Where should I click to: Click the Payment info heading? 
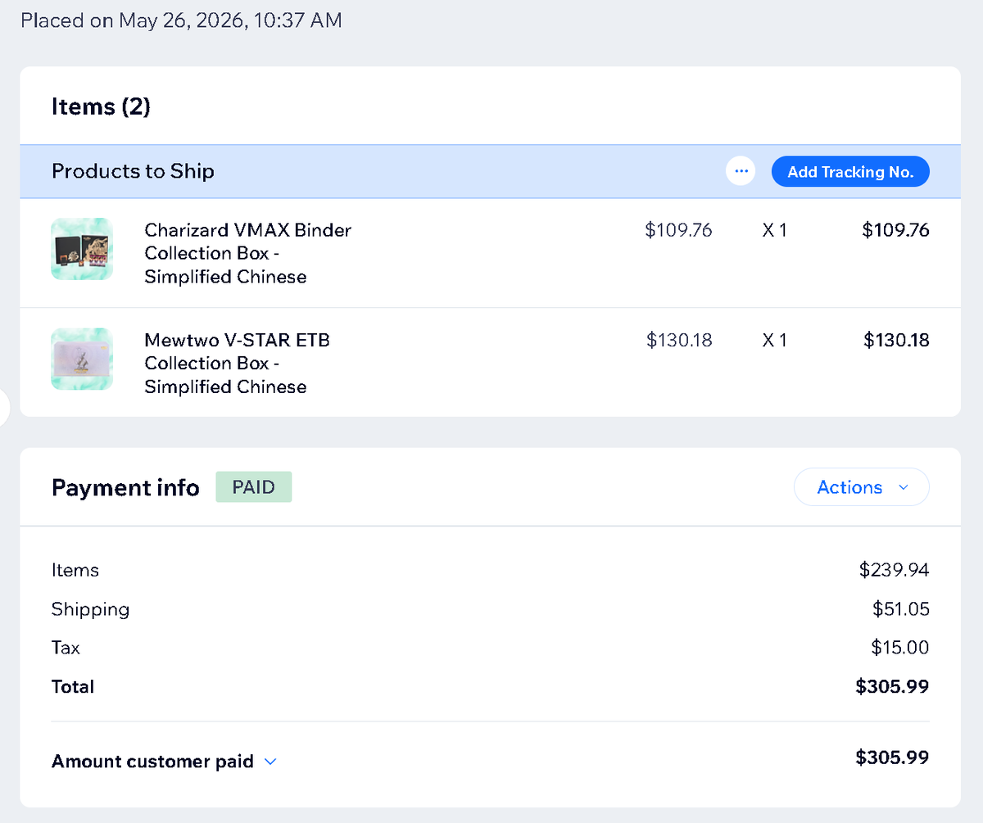click(x=125, y=487)
